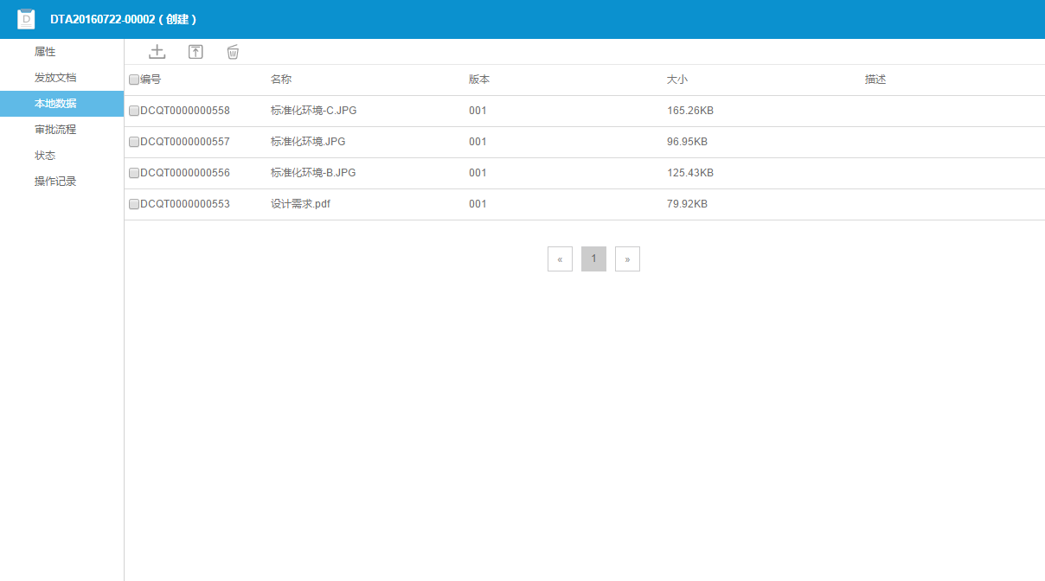Click the 大小 column header

(677, 80)
